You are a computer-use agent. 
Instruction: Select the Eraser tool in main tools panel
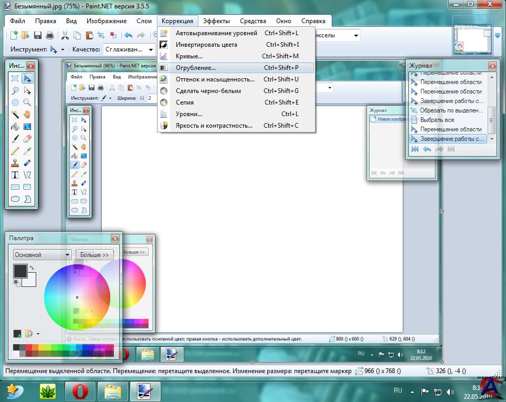point(27,138)
